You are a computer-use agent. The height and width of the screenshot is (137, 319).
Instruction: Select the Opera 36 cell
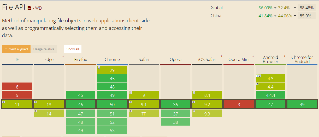coord(175,105)
